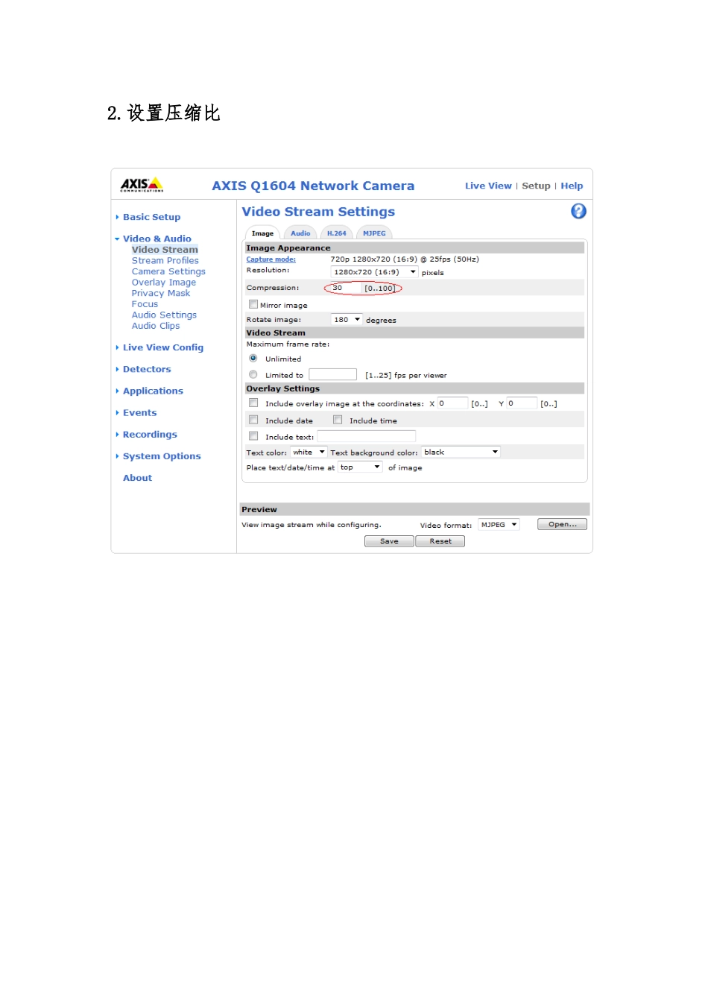This screenshot has width=708, height=1002.
Task: Select the Unlimited frame rate radio button
Action: (x=253, y=359)
